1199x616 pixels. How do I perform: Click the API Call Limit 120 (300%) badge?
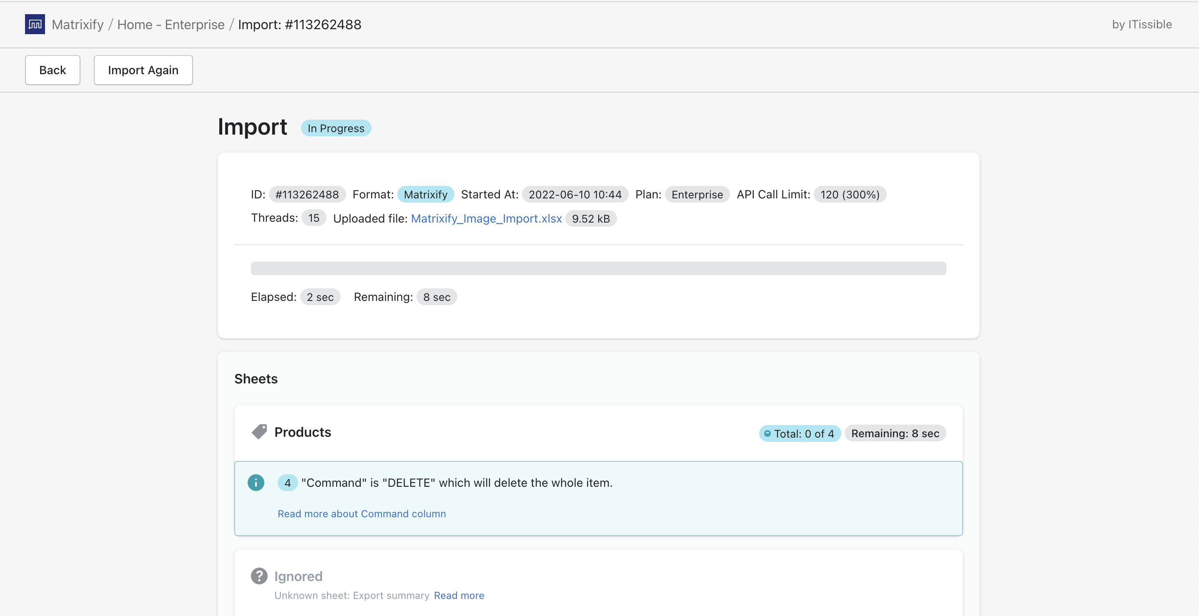850,194
